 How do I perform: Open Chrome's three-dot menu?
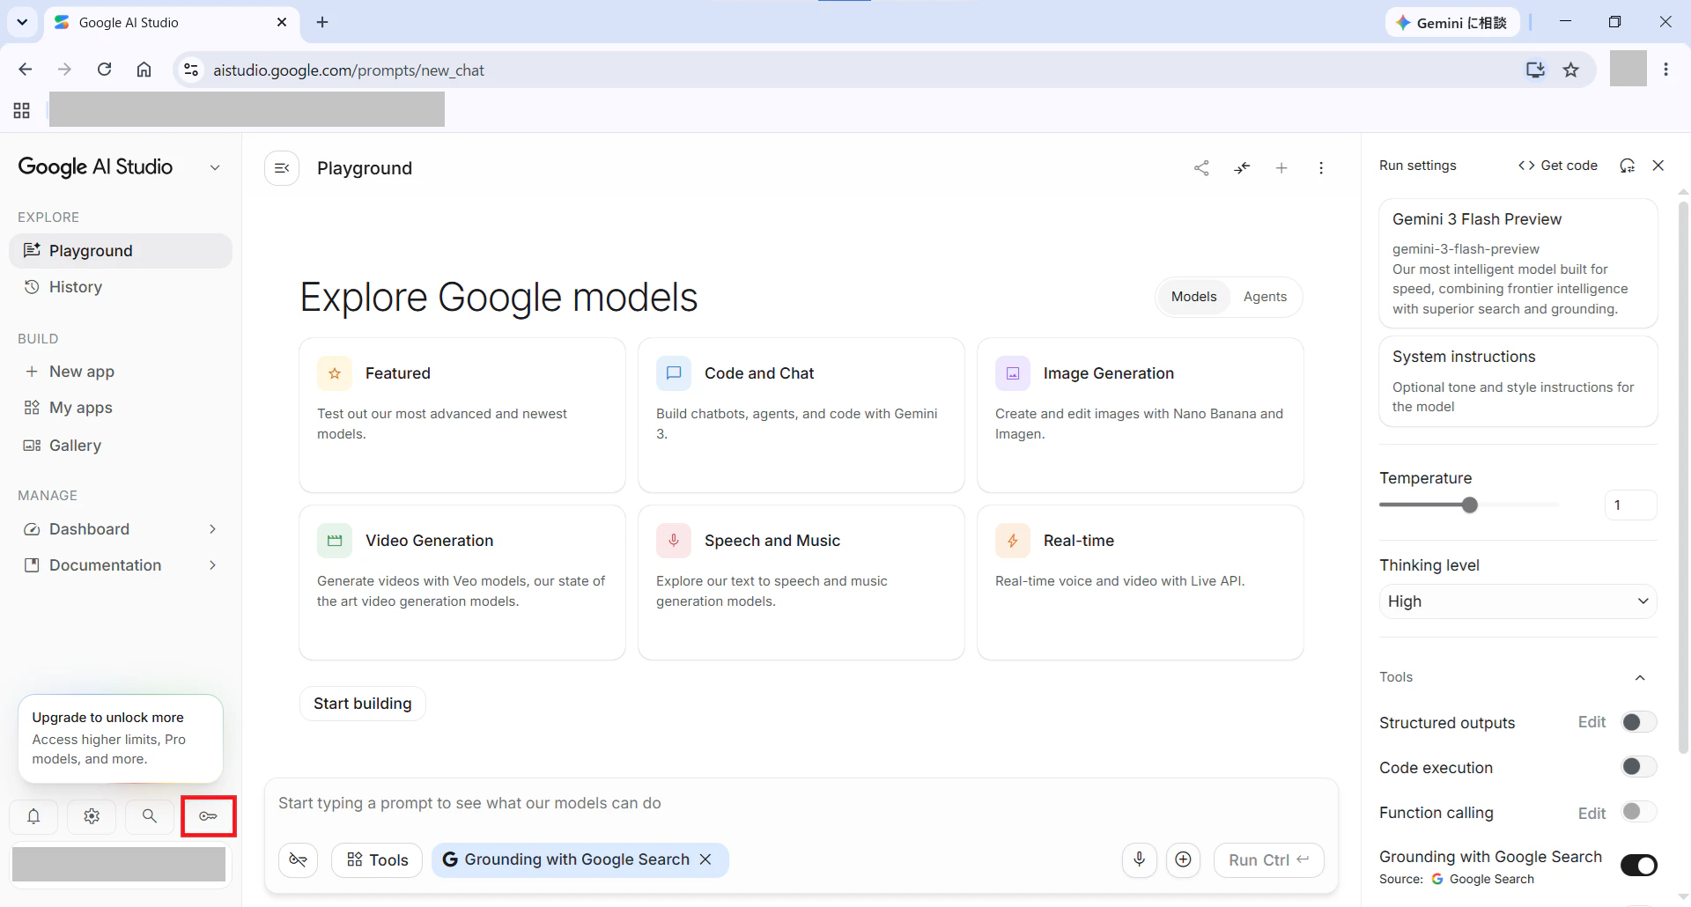click(1665, 70)
